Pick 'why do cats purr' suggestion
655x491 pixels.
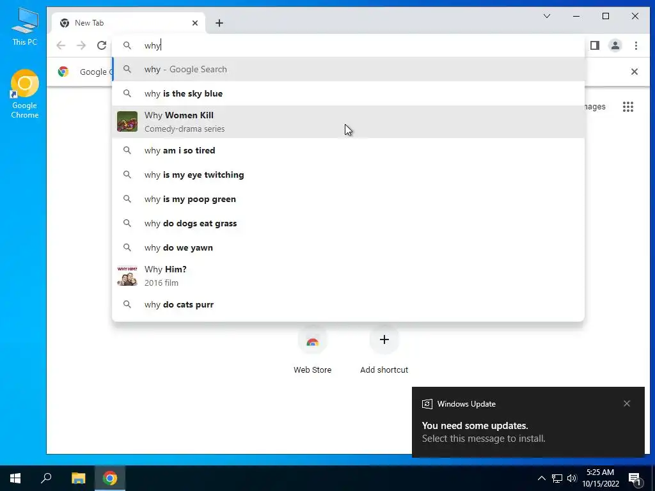(x=348, y=304)
